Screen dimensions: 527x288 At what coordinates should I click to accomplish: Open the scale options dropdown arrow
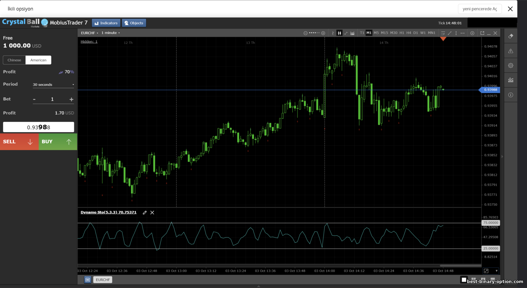(x=496, y=271)
